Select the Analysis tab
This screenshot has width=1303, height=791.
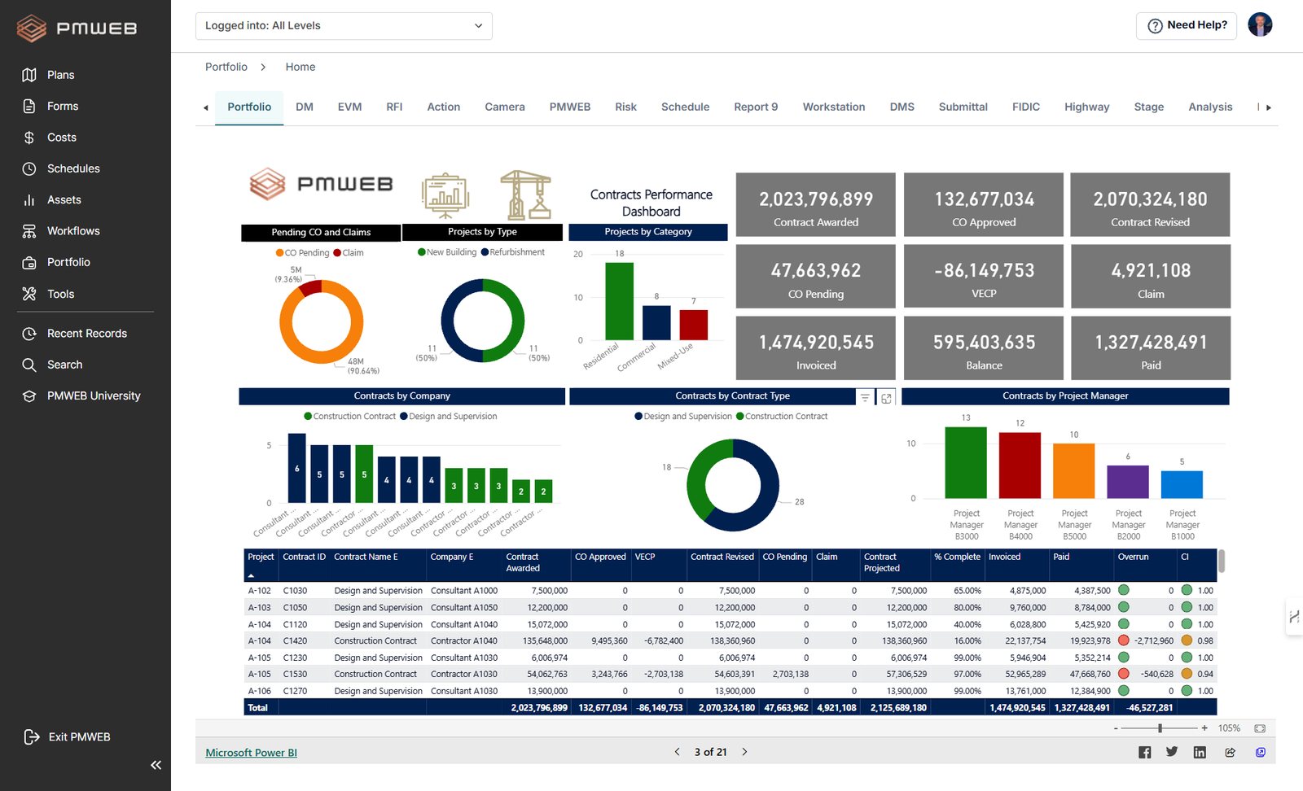tap(1210, 107)
